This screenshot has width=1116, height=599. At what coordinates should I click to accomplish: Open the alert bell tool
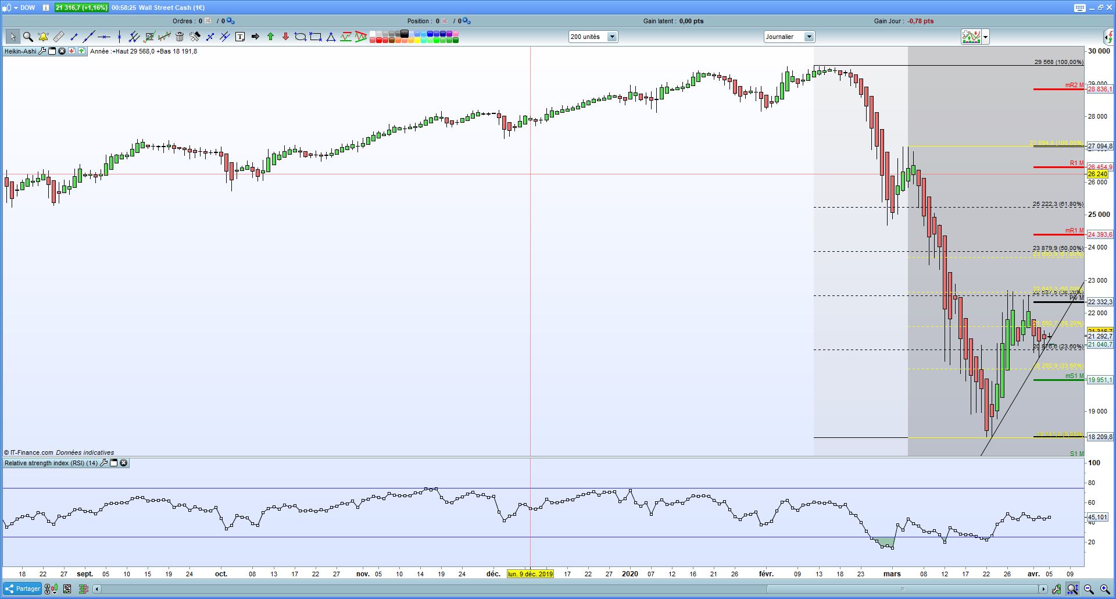coord(43,37)
